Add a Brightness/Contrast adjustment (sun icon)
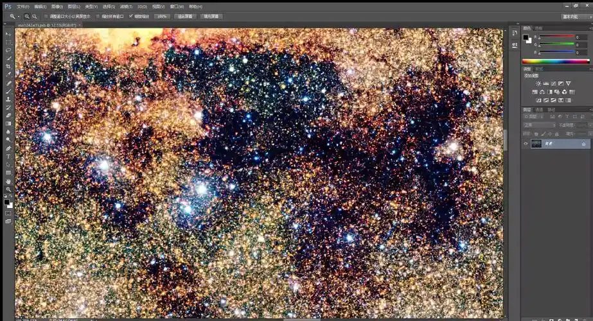Screen dimensions: 593x321 [x=538, y=83]
